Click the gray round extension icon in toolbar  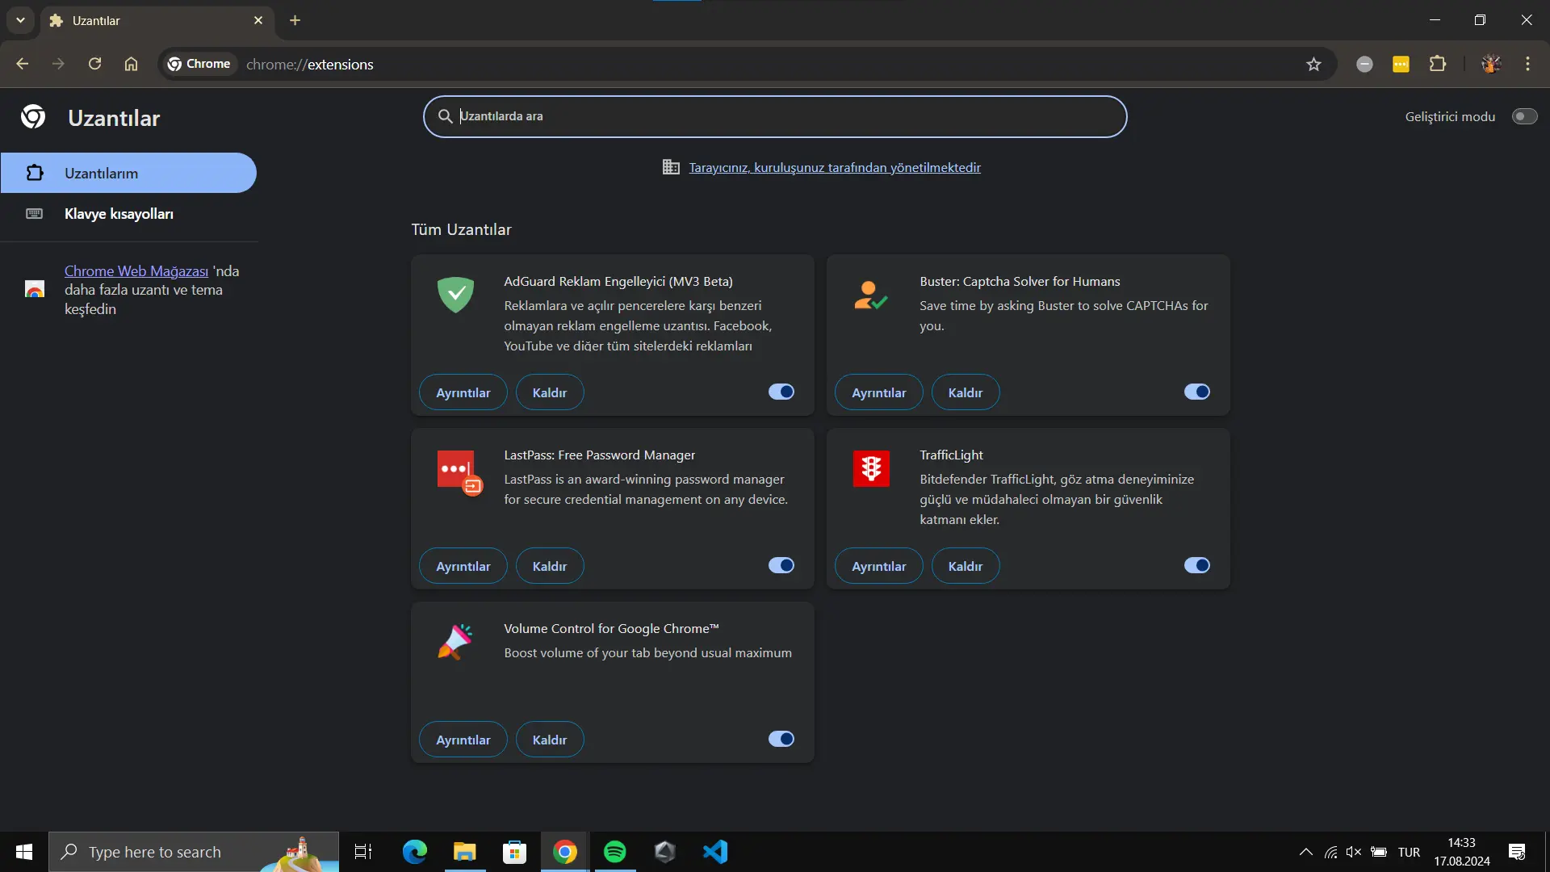(x=1364, y=64)
